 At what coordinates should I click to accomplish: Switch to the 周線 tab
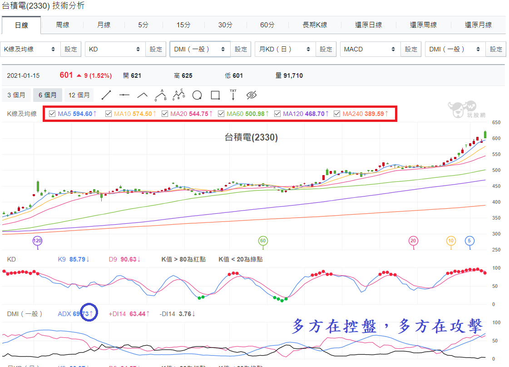pos(63,25)
